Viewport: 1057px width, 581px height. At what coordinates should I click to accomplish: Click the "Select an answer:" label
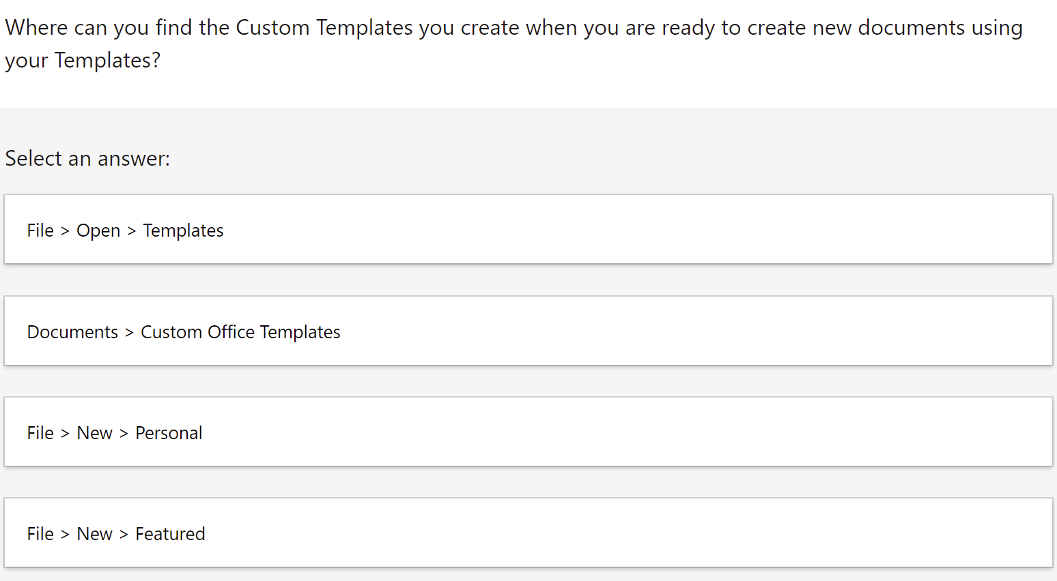87,158
